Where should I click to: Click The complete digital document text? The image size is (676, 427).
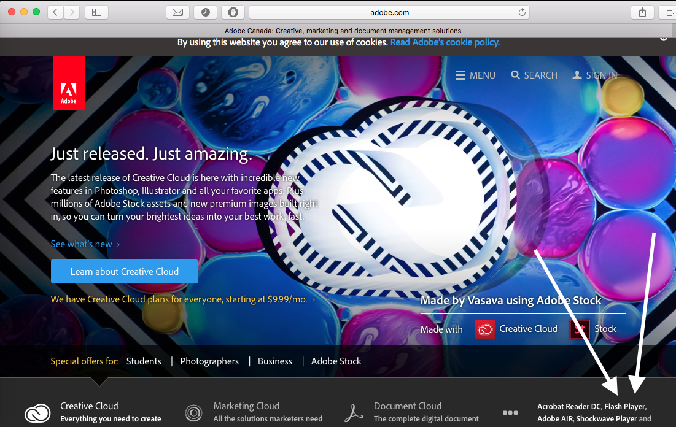tap(426, 419)
